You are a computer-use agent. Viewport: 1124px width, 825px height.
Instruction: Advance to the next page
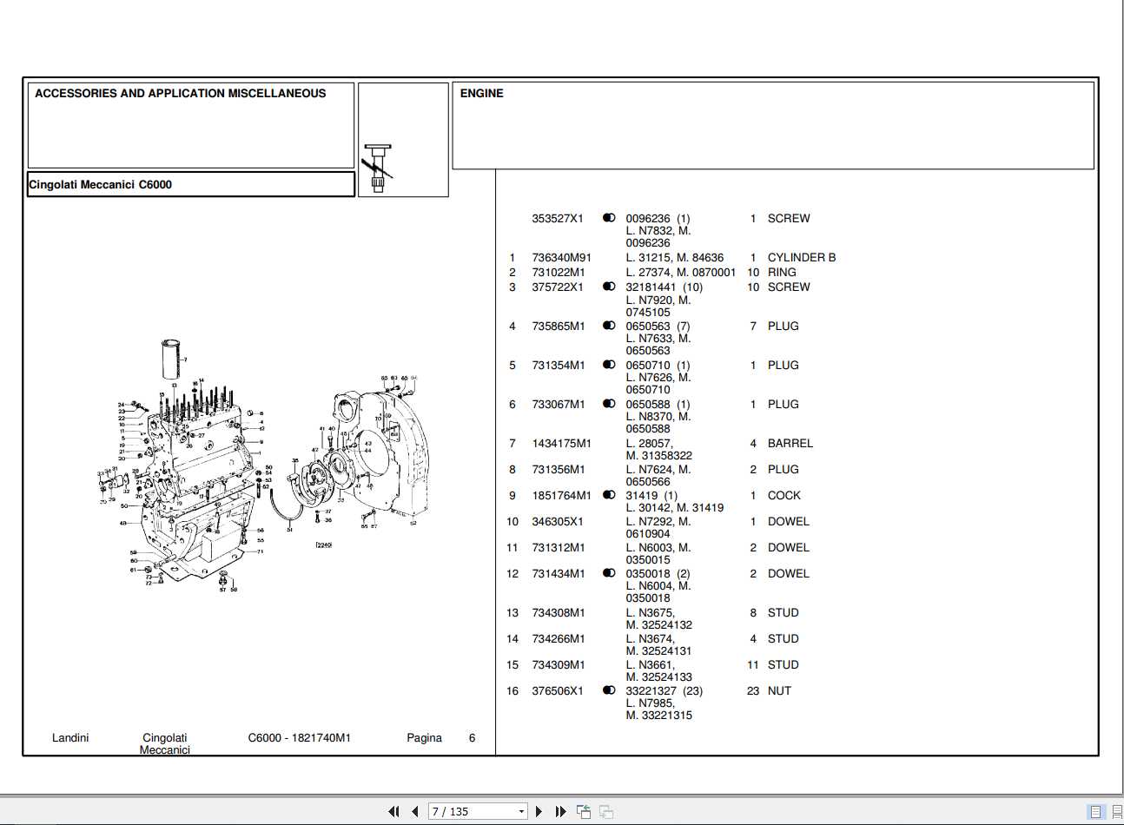point(539,811)
